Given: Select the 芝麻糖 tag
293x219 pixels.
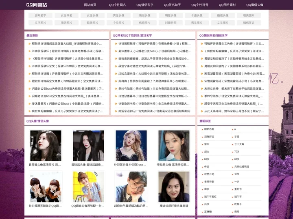Looking at the screenshot, I should click(x=208, y=212).
